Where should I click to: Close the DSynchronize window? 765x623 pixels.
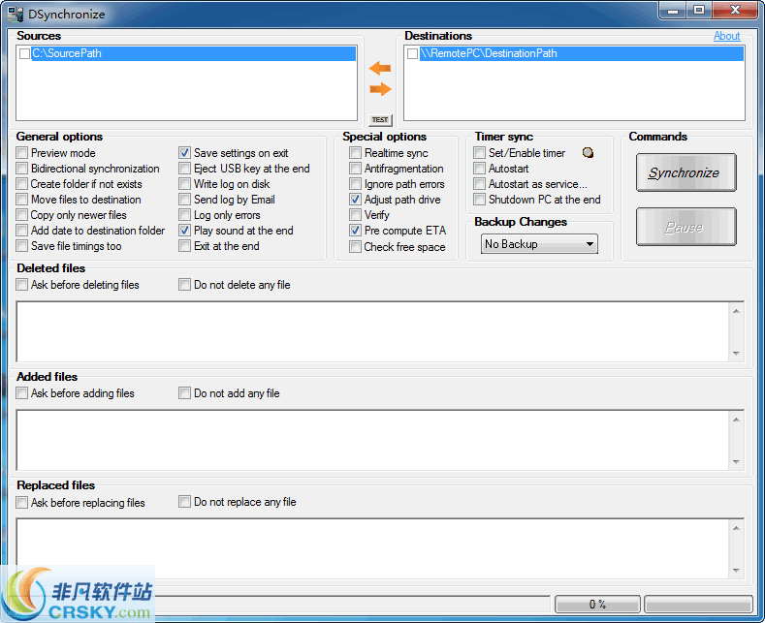[x=735, y=10]
